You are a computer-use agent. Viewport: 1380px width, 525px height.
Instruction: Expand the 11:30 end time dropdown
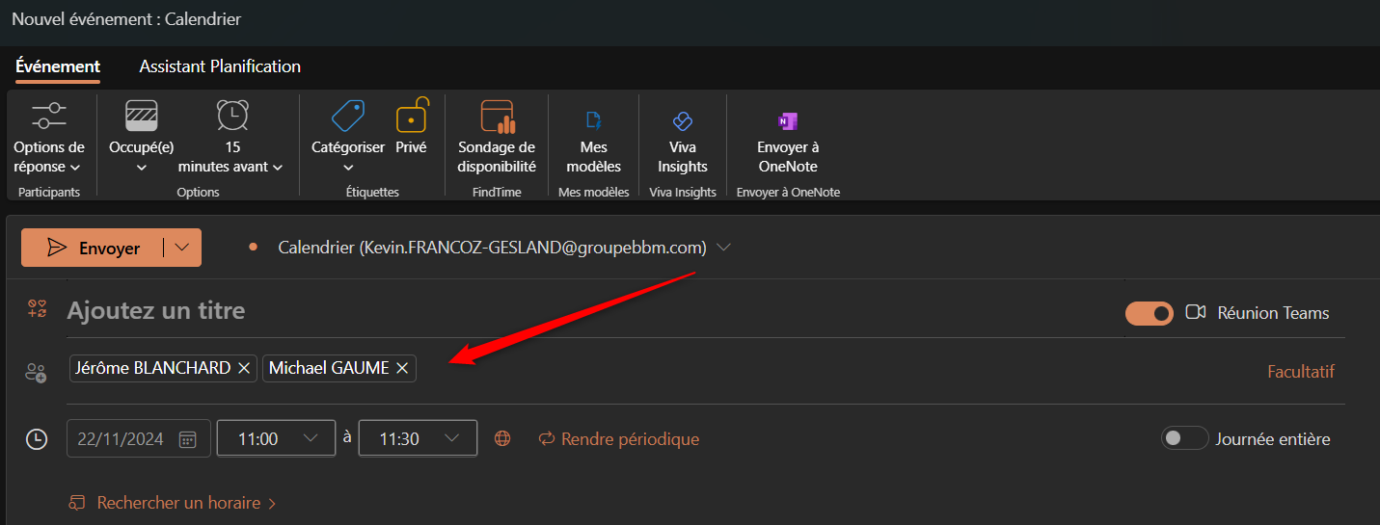pos(452,439)
